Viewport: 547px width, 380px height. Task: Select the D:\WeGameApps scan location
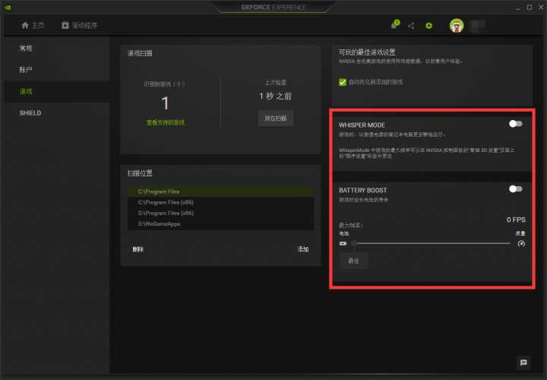[221, 224]
